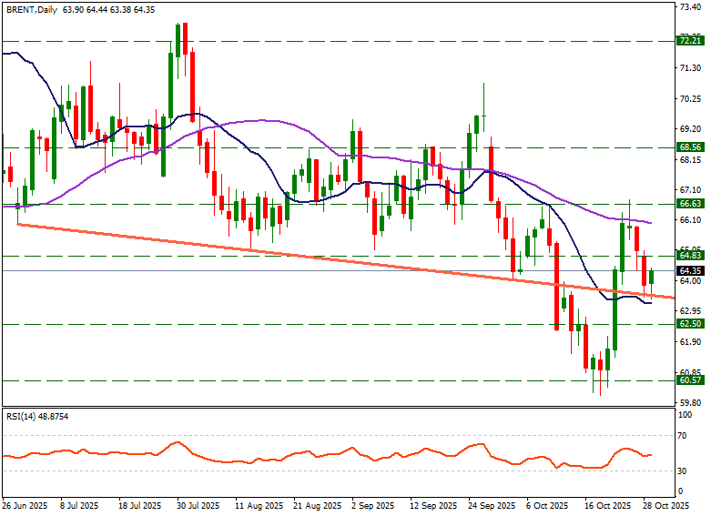The width and height of the screenshot is (711, 516).
Task: Click the 60.57 support level label
Action: 690,380
